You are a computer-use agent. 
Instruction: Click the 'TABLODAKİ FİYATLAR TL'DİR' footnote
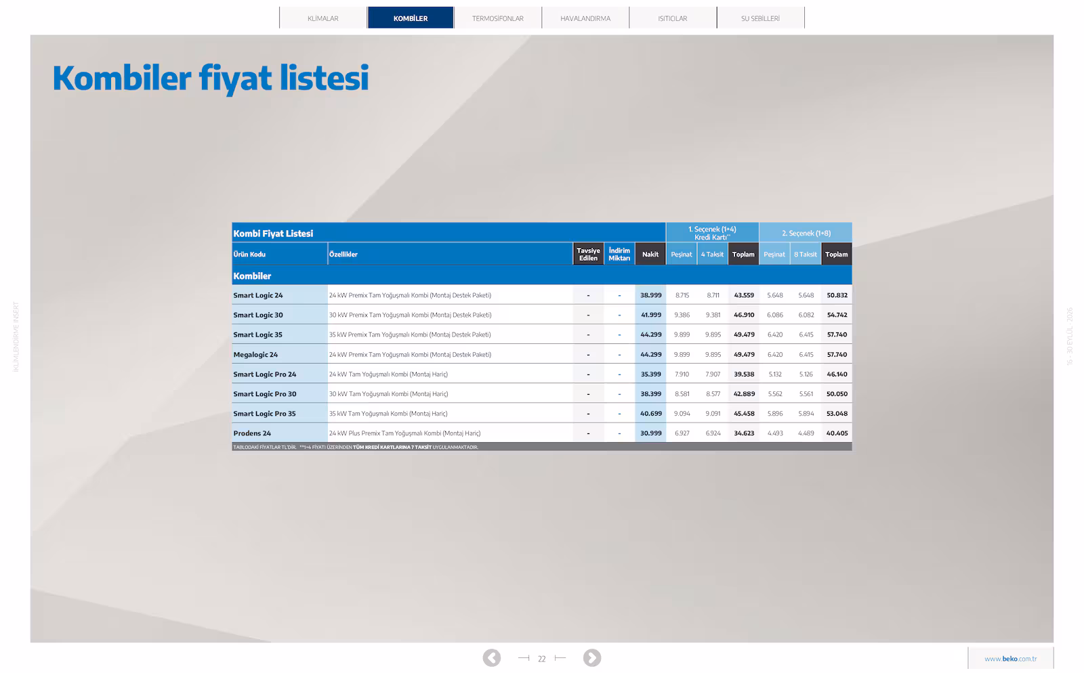point(265,448)
